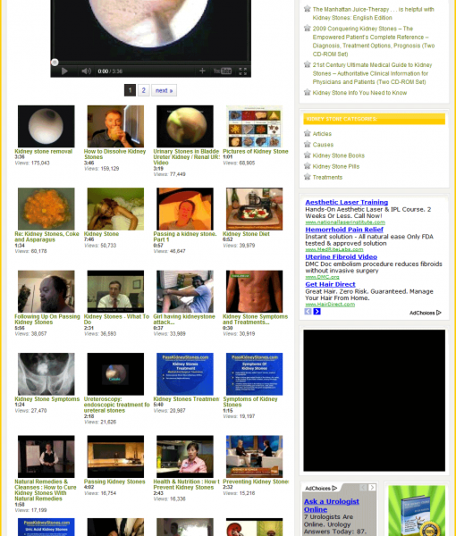The width and height of the screenshot is (456, 536).
Task: Click 'Girl having kidneystone attack...' title
Action: click(184, 319)
